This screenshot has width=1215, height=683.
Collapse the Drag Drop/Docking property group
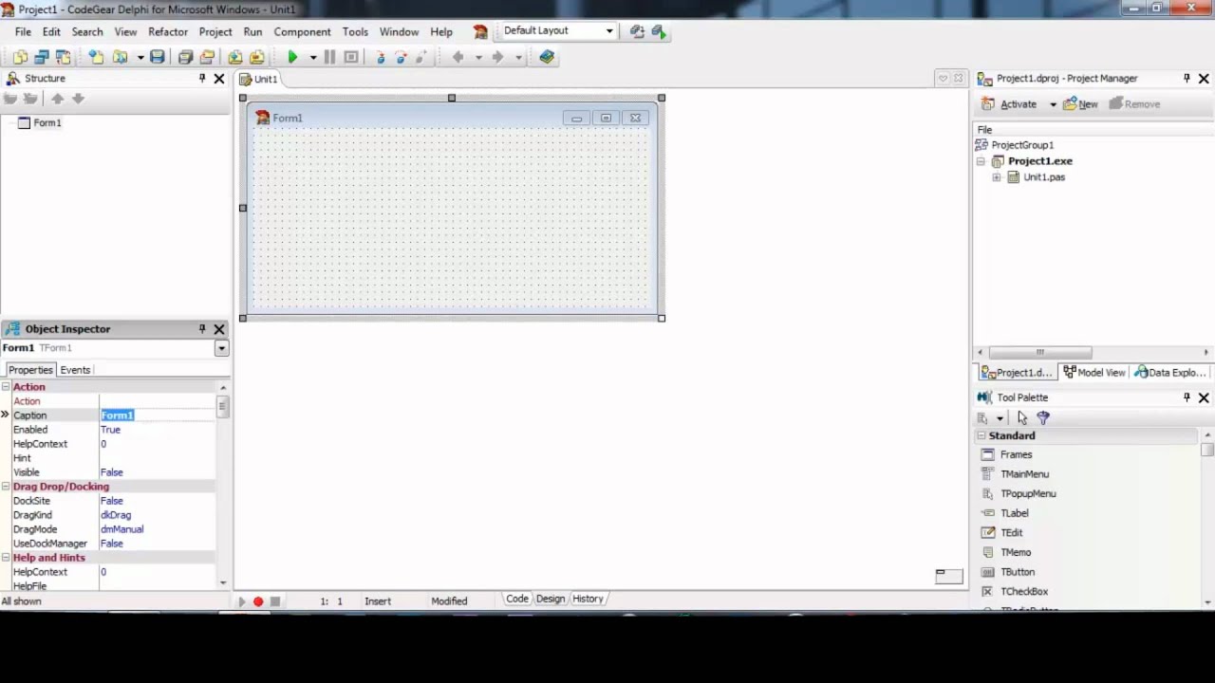pyautogui.click(x=6, y=487)
